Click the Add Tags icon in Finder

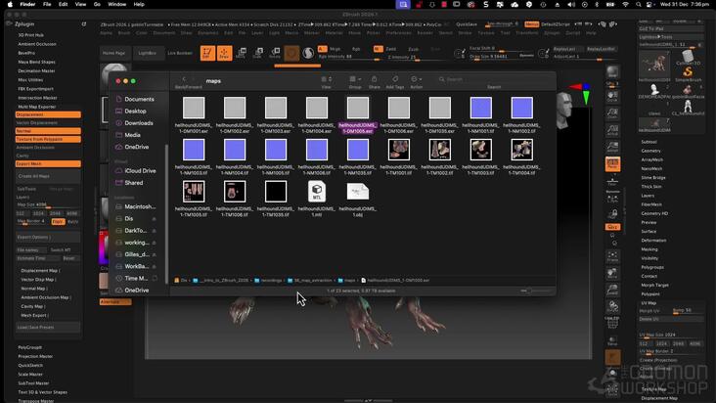(x=395, y=79)
